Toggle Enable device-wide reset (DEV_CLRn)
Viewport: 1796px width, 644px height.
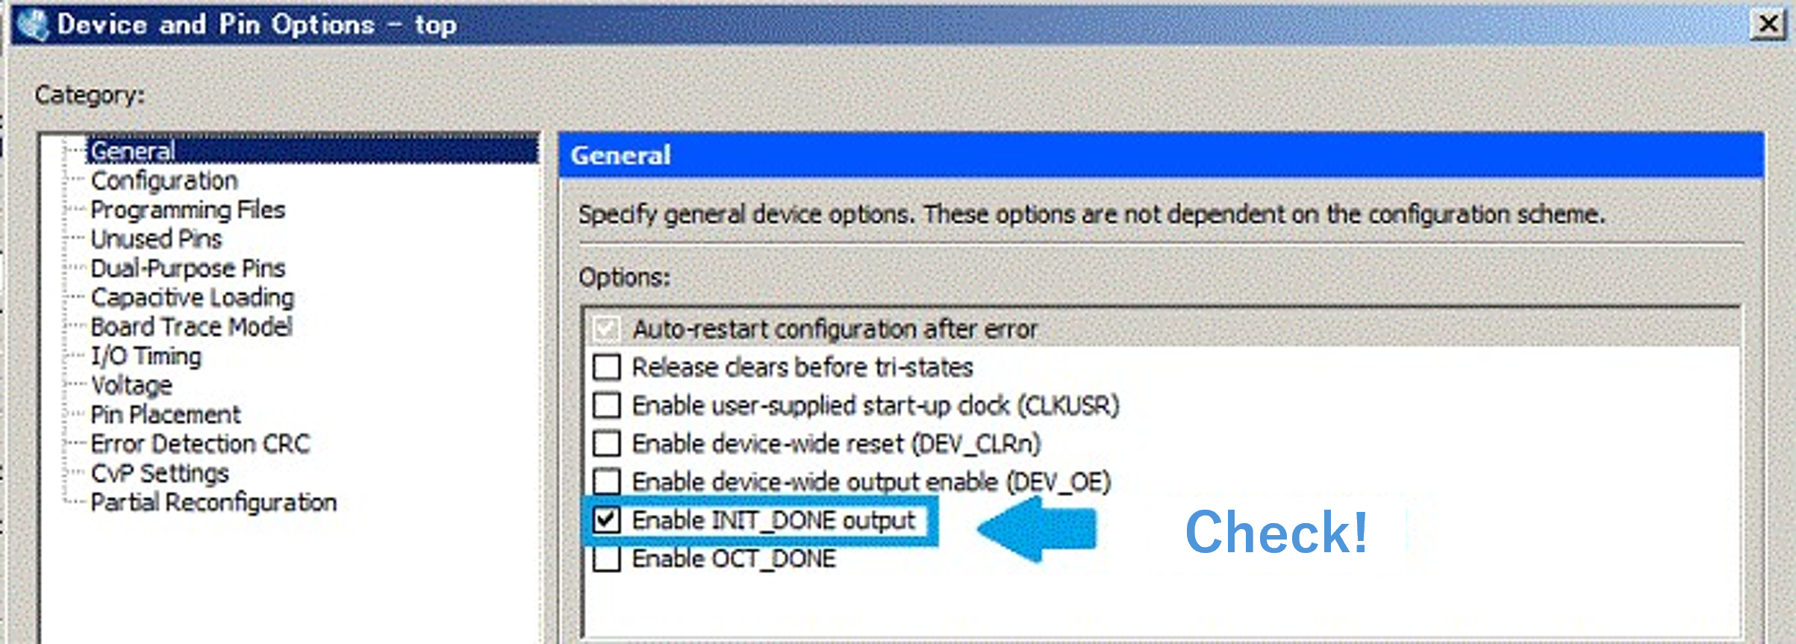pyautogui.click(x=606, y=443)
